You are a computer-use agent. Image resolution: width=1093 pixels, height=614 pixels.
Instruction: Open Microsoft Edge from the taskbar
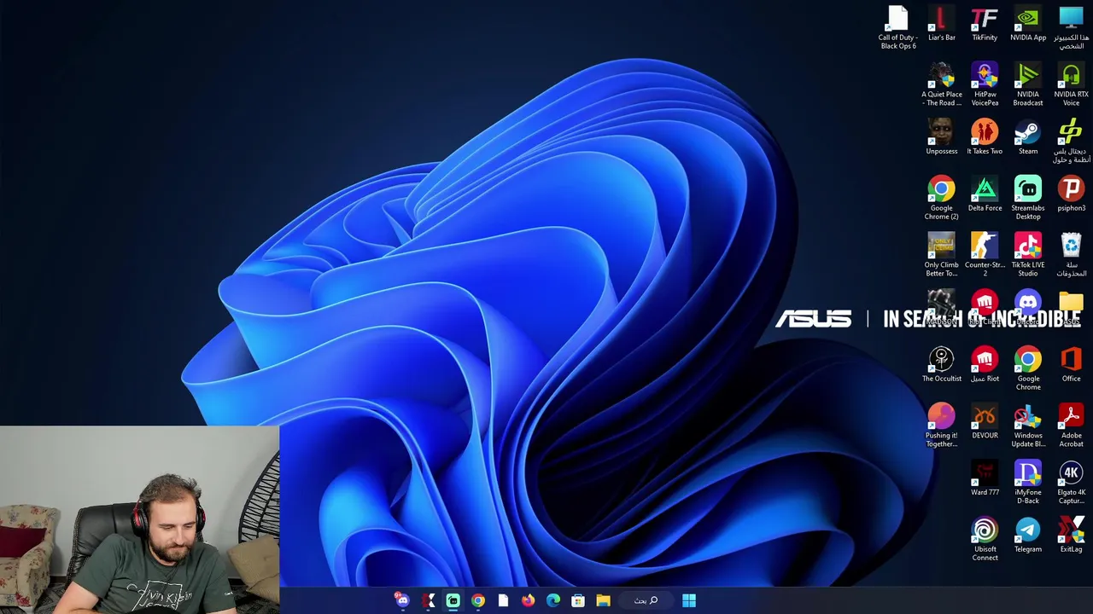[553, 600]
